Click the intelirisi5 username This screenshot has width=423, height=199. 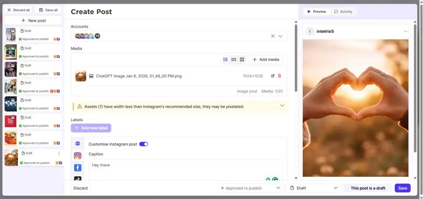pos(326,31)
